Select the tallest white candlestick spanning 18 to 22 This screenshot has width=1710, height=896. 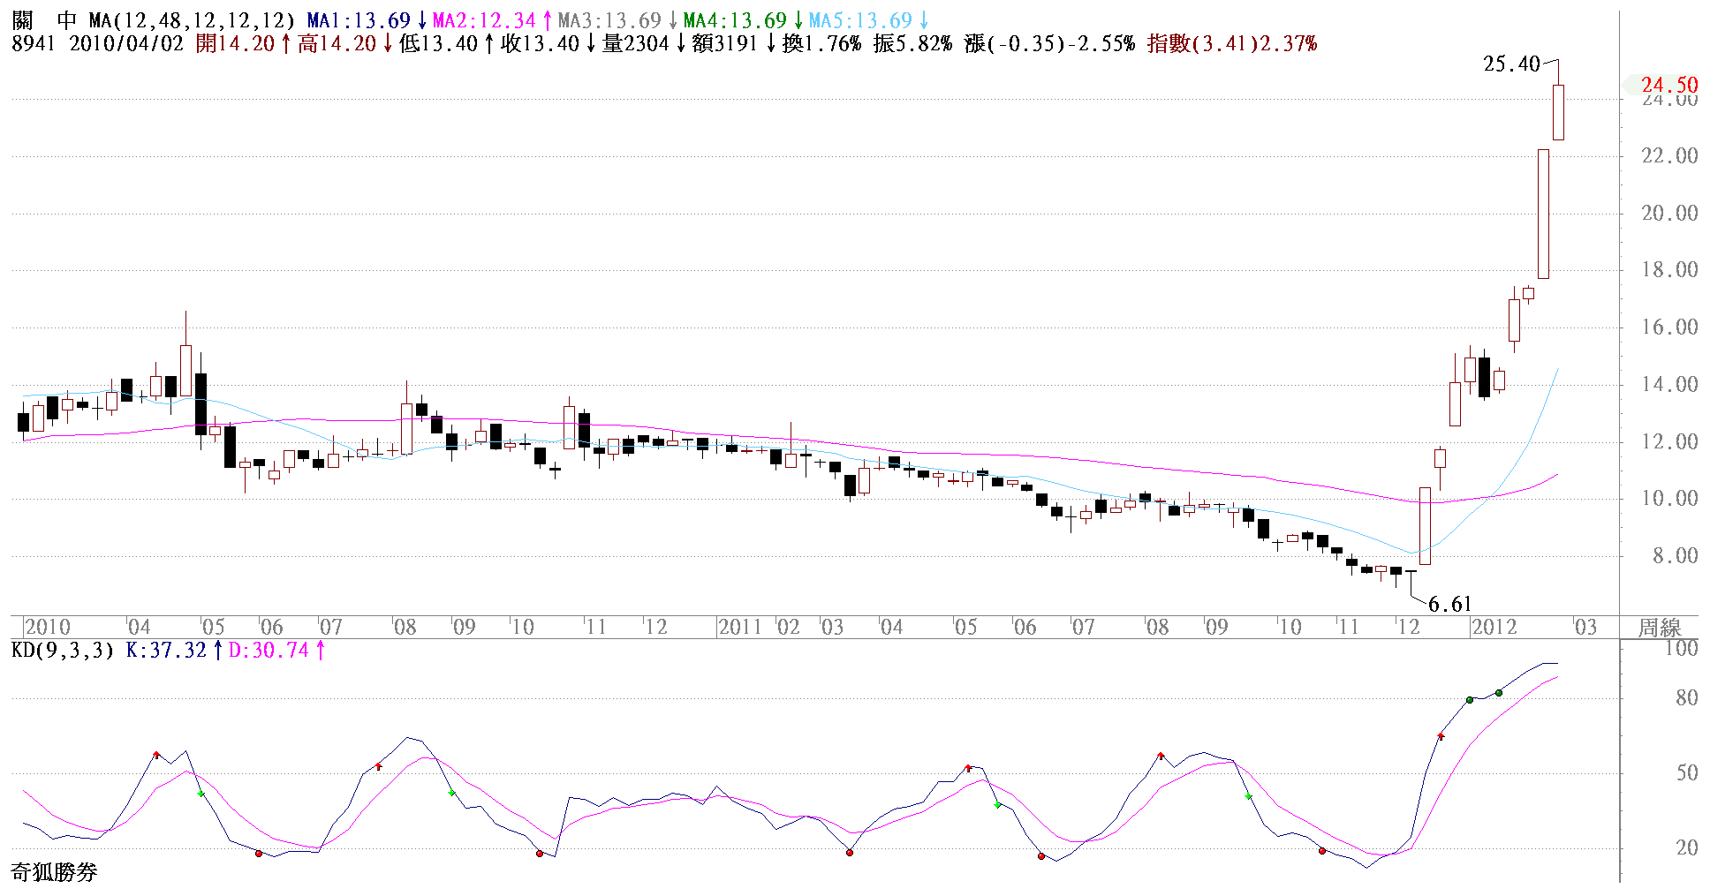tap(1543, 214)
